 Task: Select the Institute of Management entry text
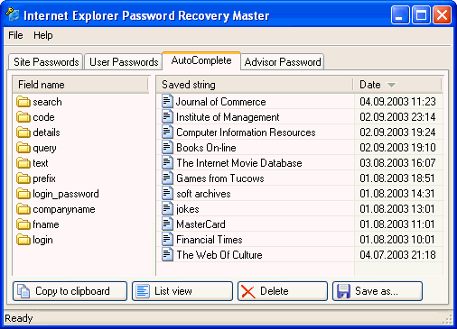[228, 117]
